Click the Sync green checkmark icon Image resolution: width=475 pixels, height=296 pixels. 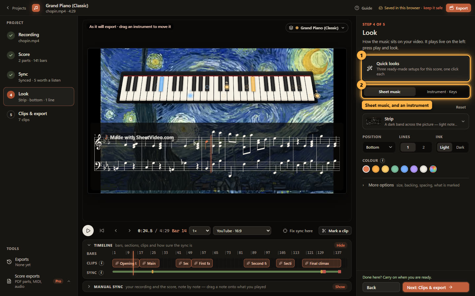[x=11, y=75]
